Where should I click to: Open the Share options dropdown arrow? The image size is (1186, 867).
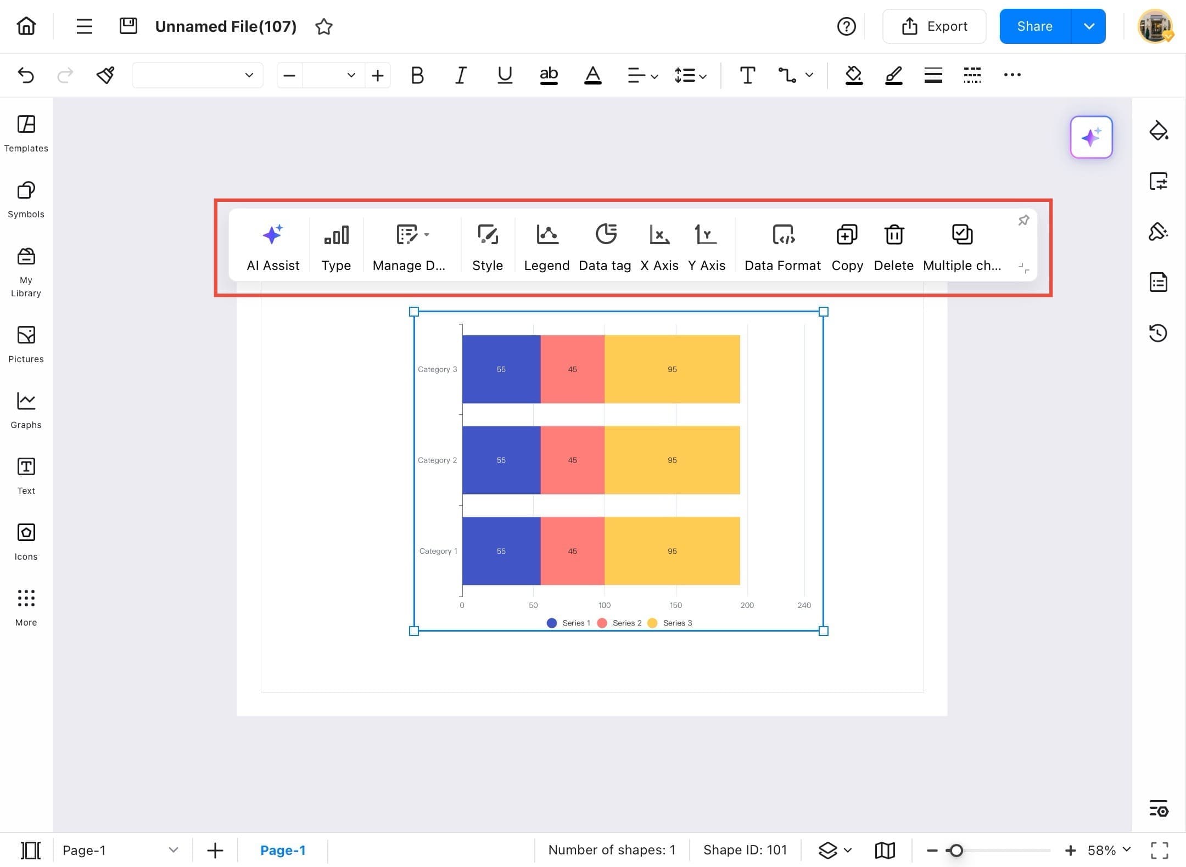click(x=1088, y=26)
